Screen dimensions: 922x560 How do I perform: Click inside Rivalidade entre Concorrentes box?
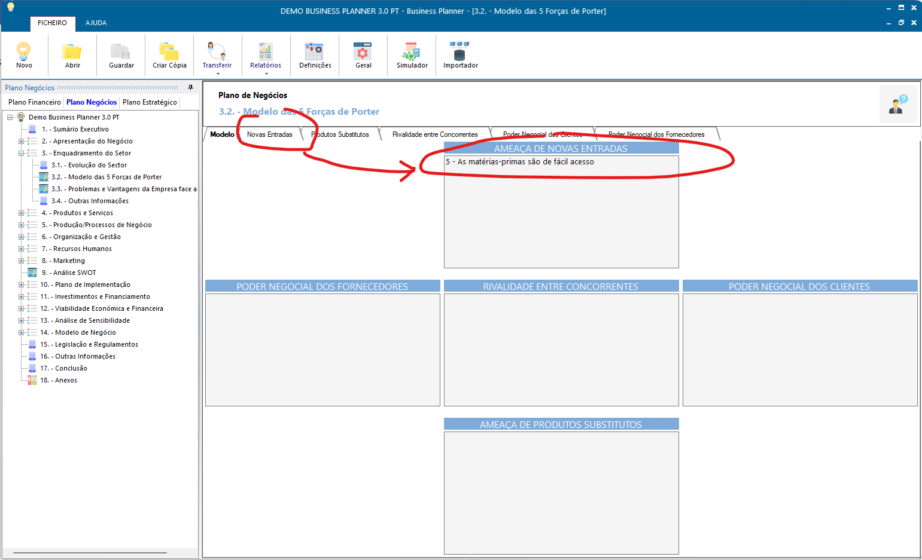click(561, 350)
